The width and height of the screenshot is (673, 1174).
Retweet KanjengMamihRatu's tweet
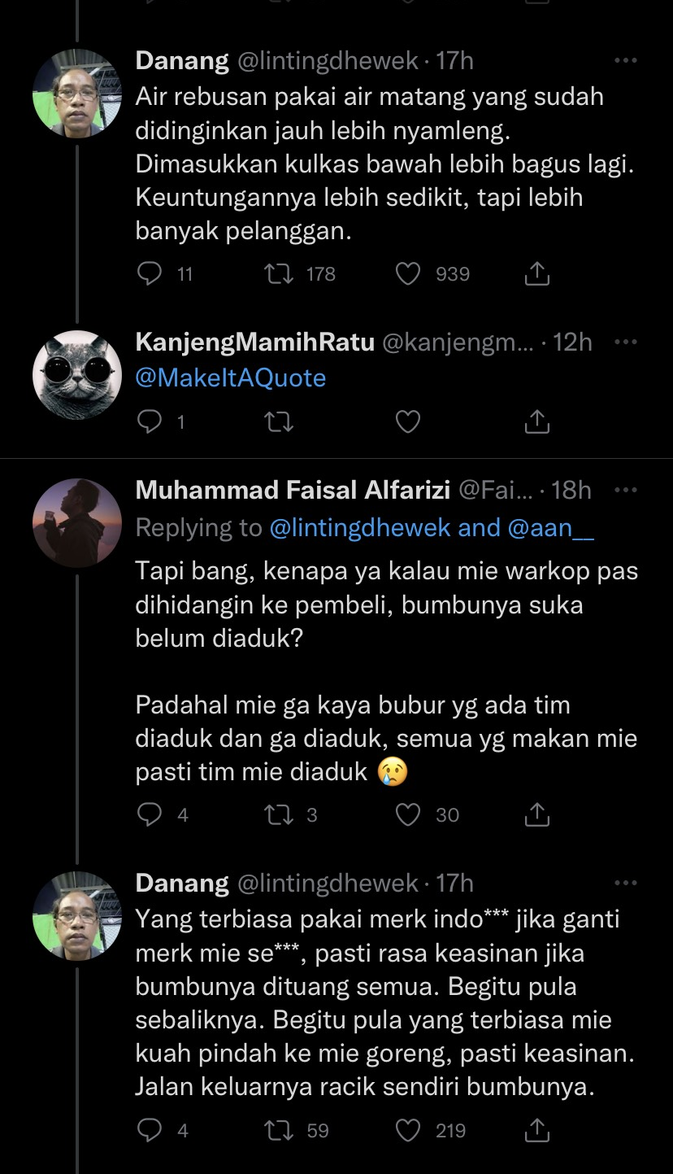[x=279, y=422]
